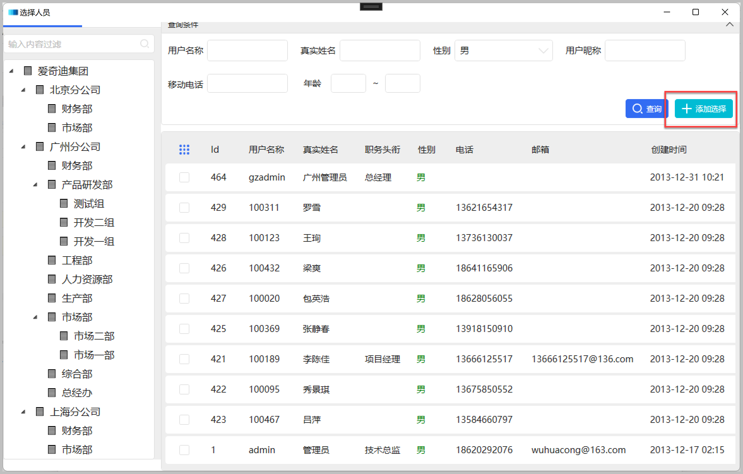The width and height of the screenshot is (743, 474).
Task: Check the box for 秀景琪 row
Action: (184, 389)
